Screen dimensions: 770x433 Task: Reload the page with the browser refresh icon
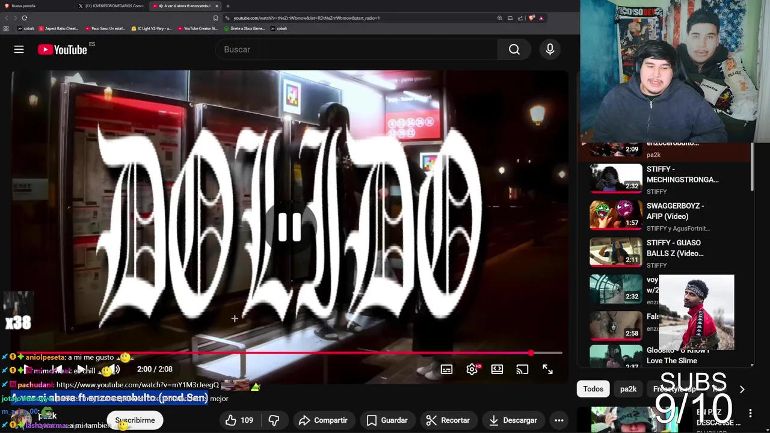click(25, 18)
